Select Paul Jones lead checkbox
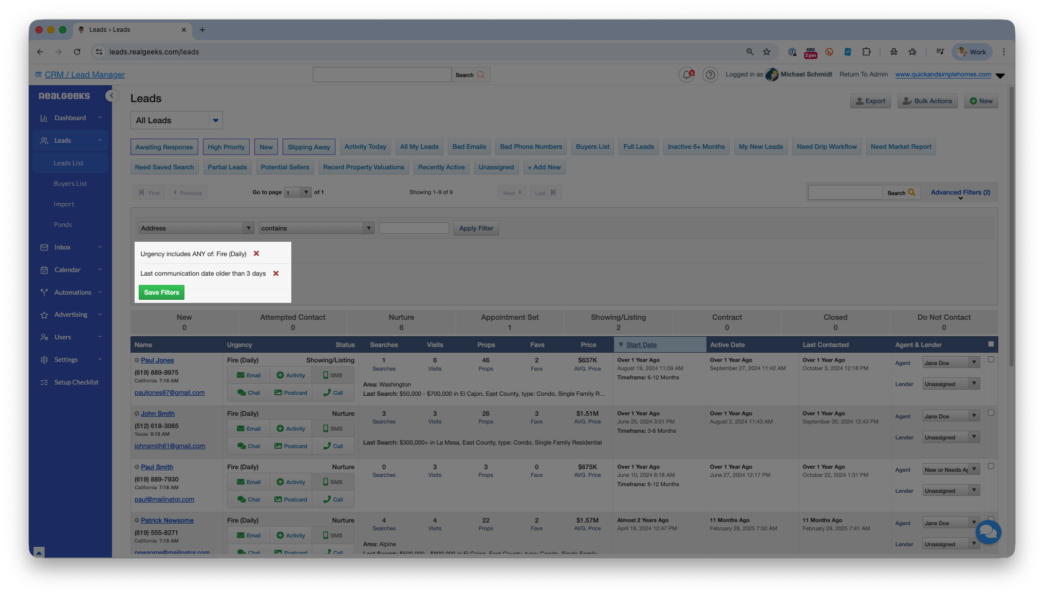This screenshot has height=596, width=1044. point(991,359)
